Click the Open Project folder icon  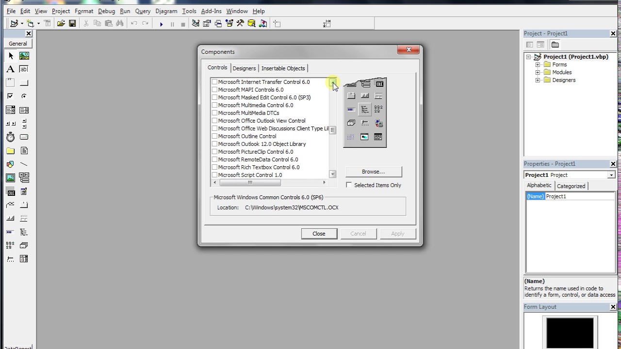pyautogui.click(x=61, y=23)
